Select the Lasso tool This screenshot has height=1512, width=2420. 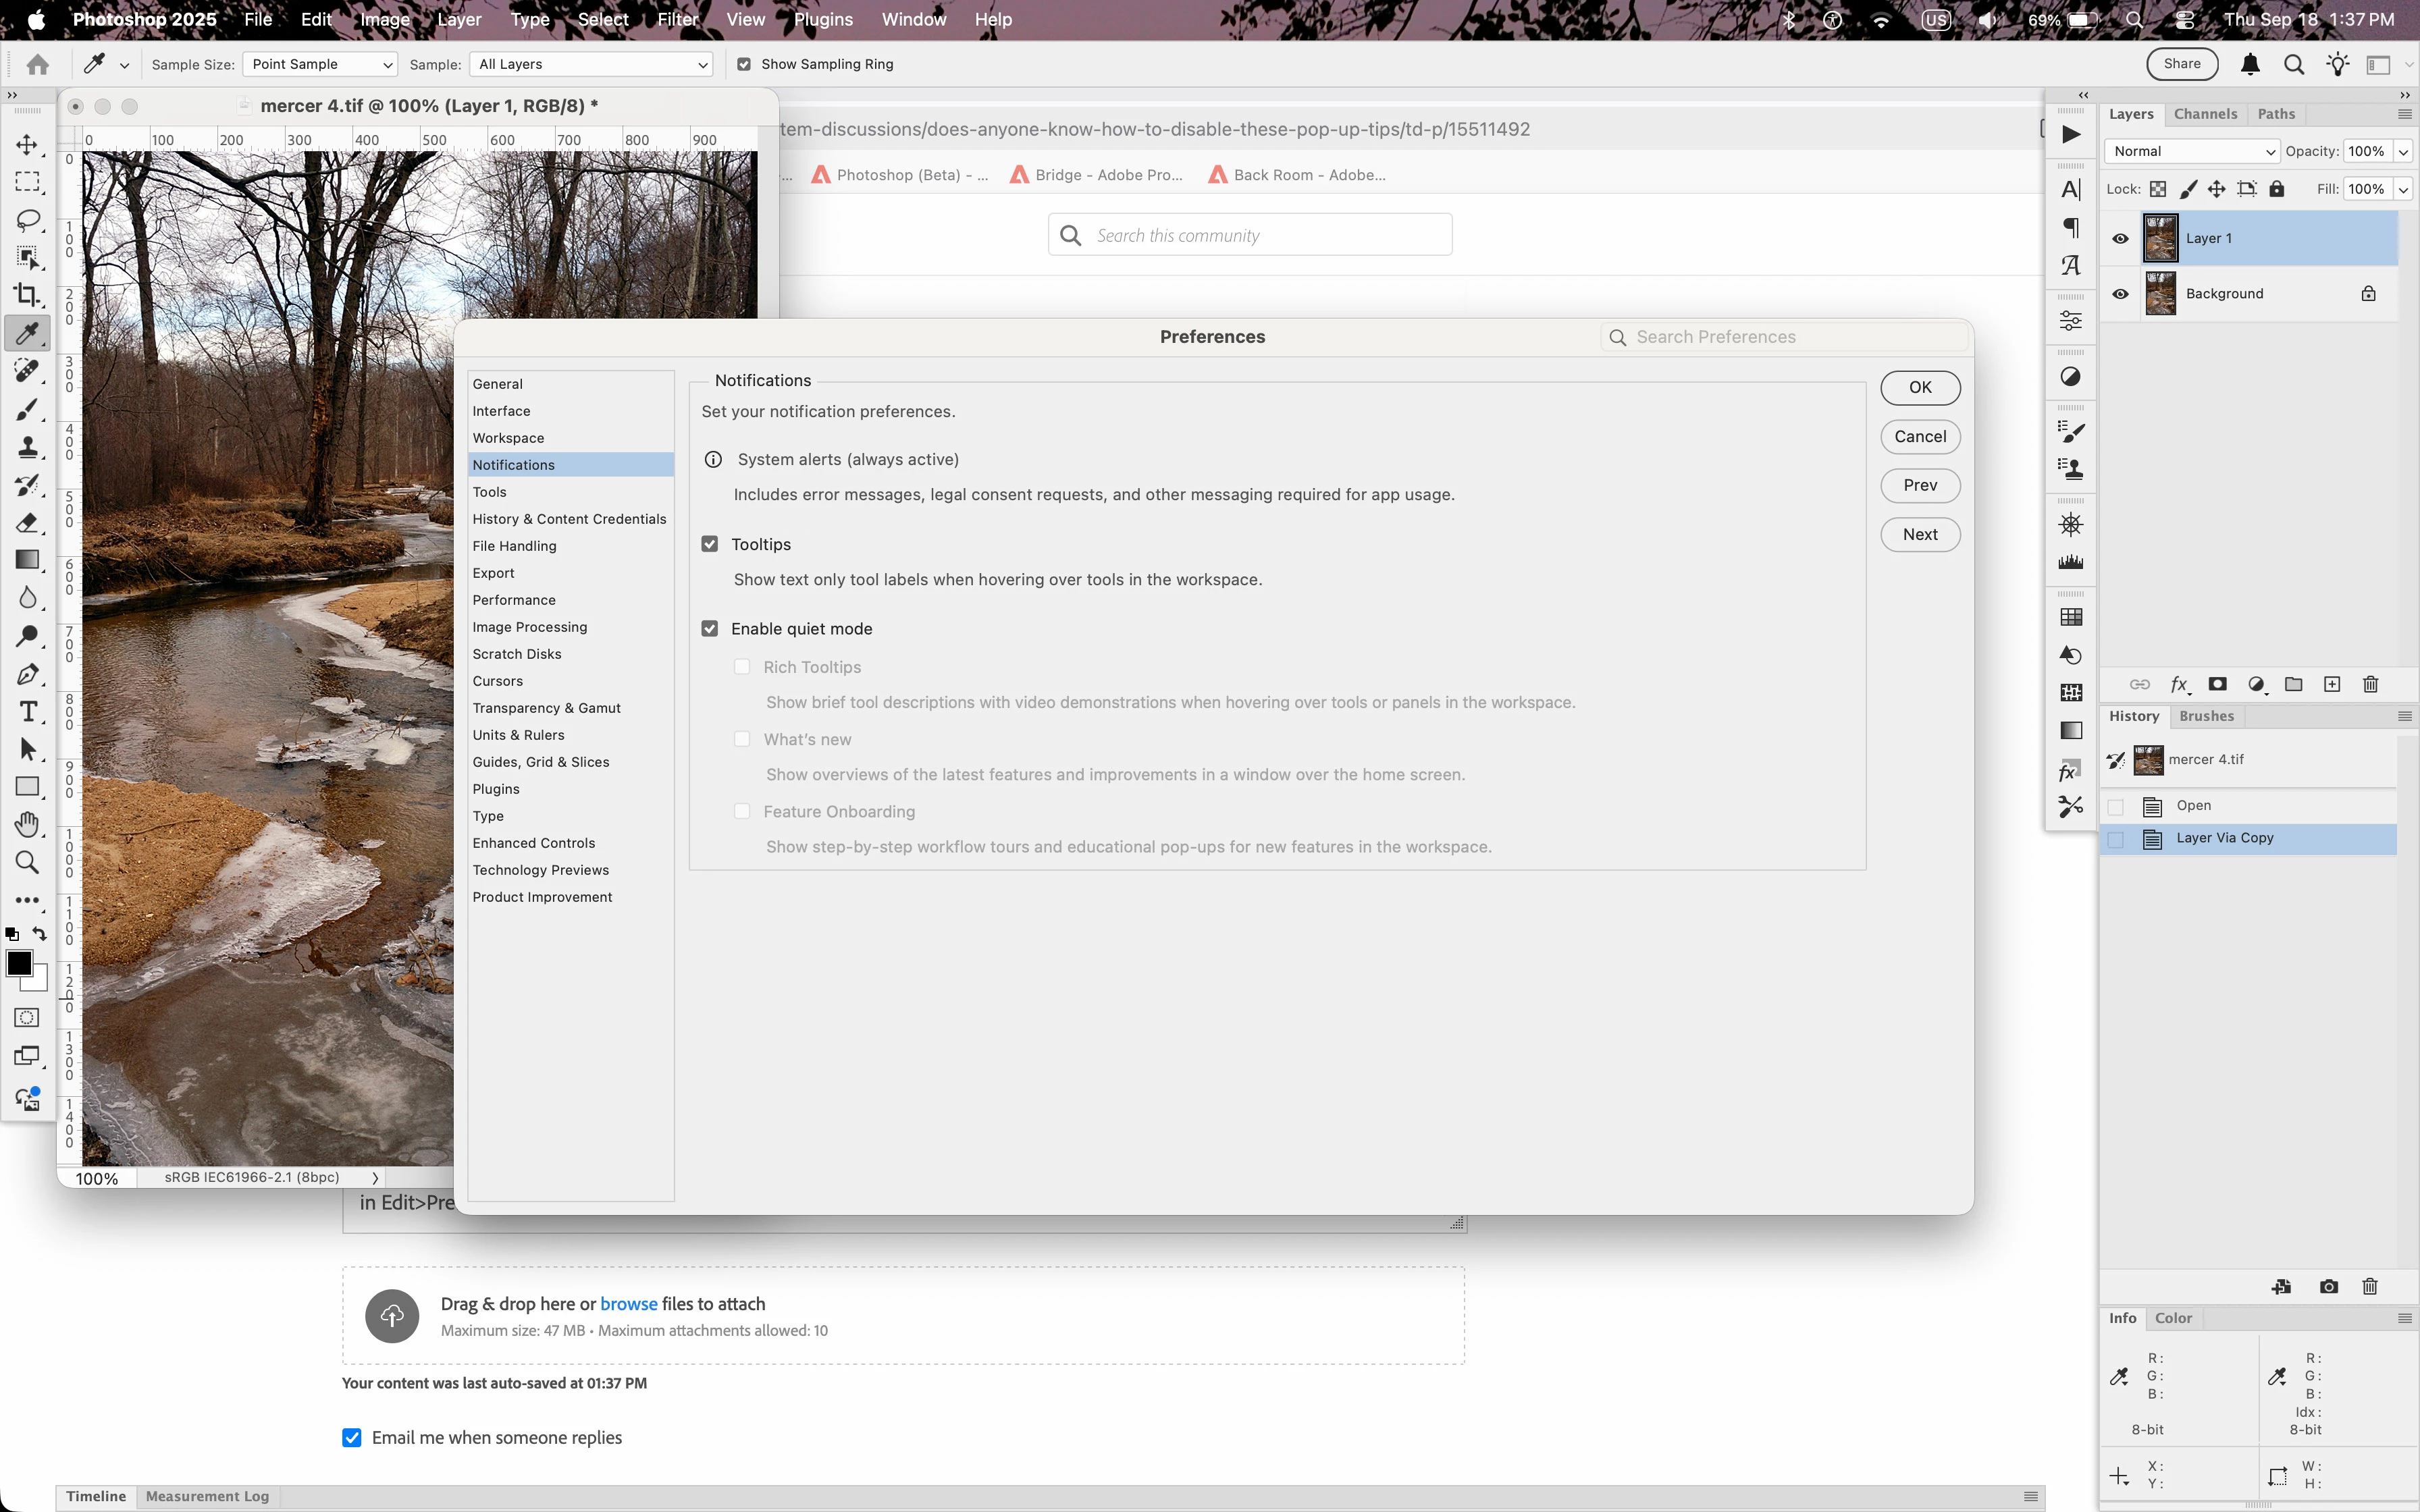point(27,220)
